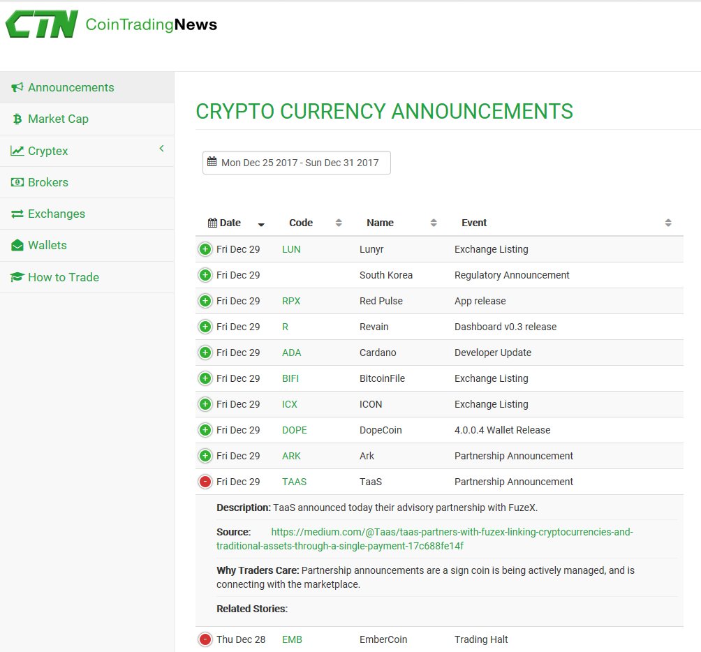Collapse the EmberCoin row details
701x652 pixels.
pyautogui.click(x=205, y=639)
